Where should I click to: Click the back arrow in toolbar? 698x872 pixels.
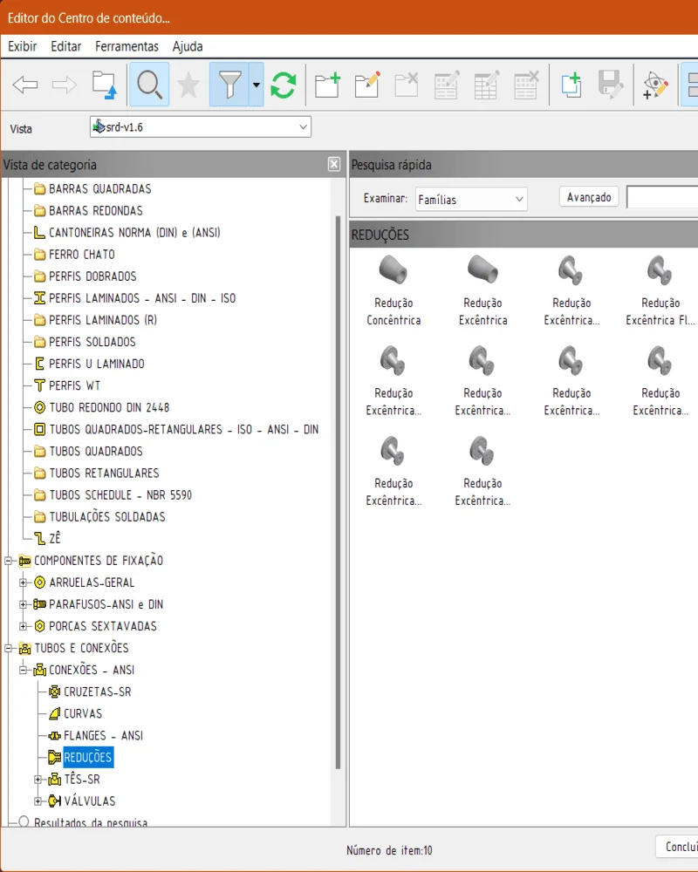point(25,85)
